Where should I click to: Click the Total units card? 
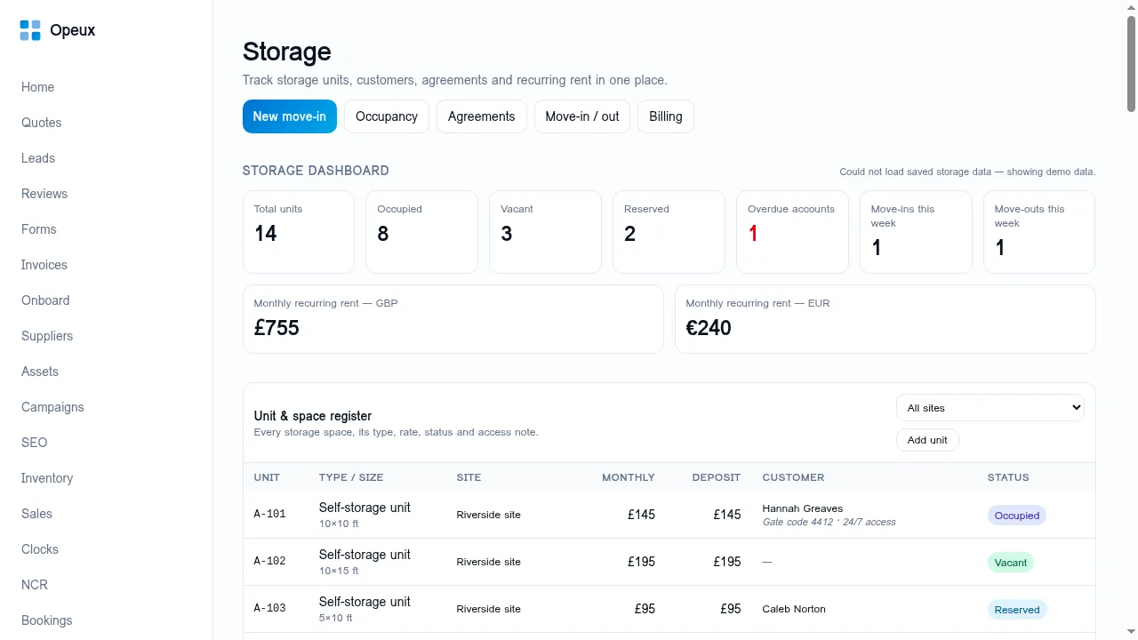coord(299,232)
